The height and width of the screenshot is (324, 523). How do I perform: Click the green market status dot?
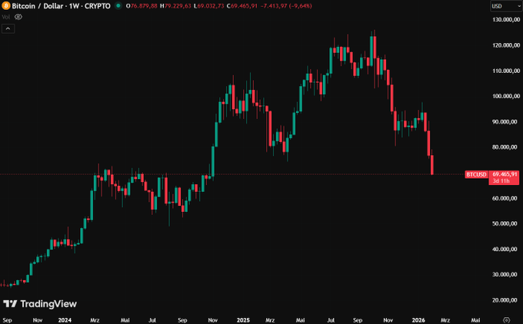pos(118,6)
